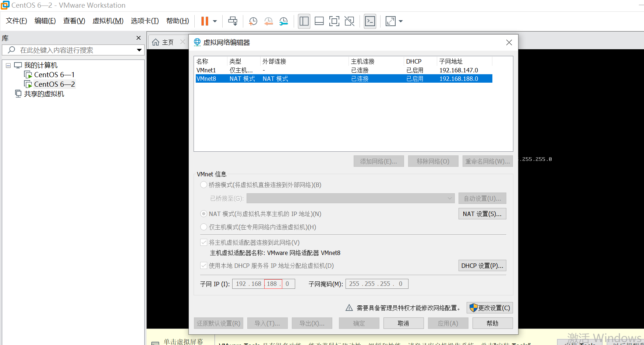Click 导出(X)... button
Image resolution: width=644 pixels, height=345 pixels.
point(312,323)
